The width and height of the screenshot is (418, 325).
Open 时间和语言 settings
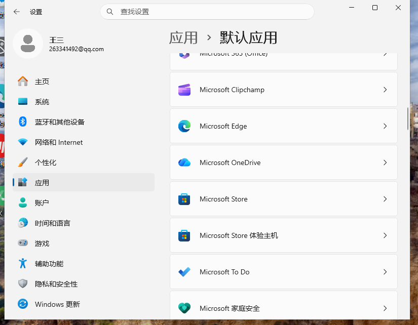click(x=84, y=223)
